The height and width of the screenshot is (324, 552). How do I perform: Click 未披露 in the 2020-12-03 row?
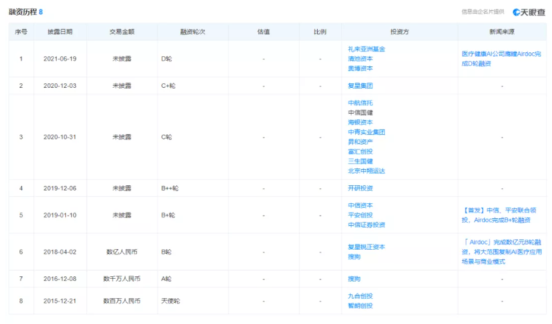pyautogui.click(x=122, y=86)
